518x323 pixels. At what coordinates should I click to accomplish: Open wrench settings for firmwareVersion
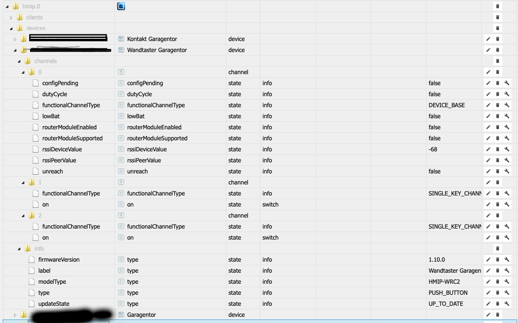coord(507,259)
